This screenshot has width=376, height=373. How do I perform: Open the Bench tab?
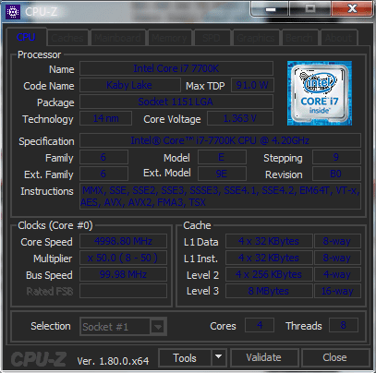click(299, 38)
